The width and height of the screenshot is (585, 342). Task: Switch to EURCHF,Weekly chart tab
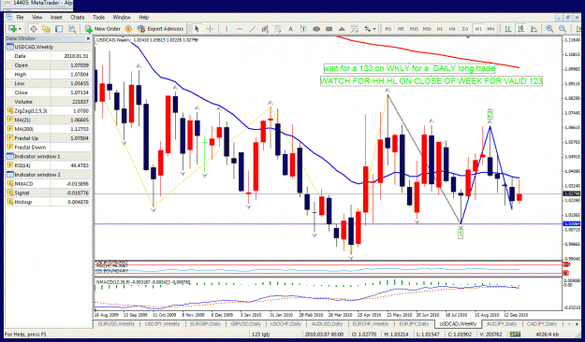click(x=371, y=323)
